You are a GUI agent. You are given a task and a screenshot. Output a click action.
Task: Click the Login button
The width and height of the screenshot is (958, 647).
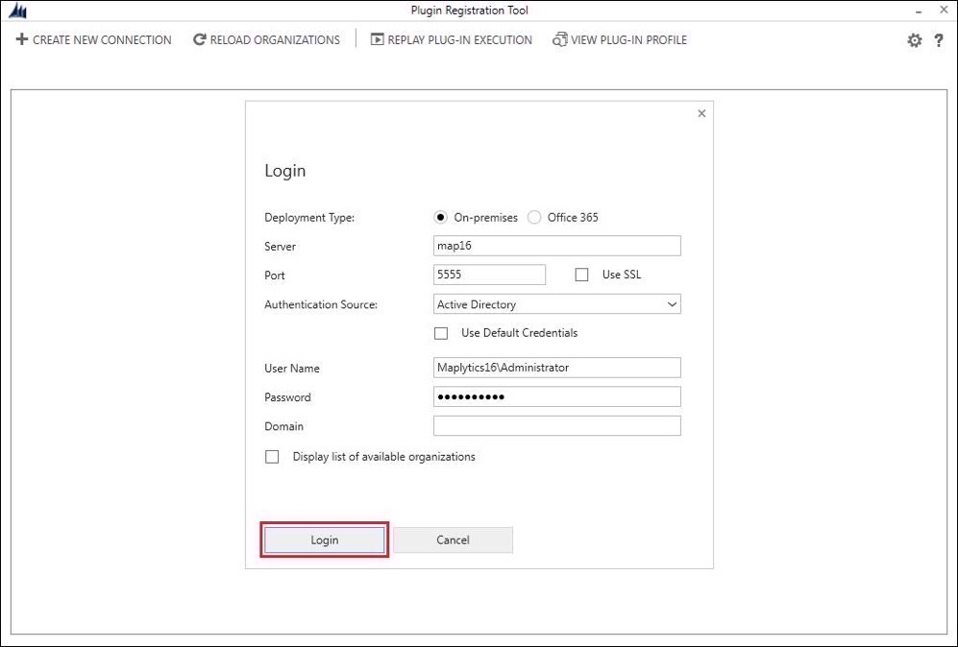coord(325,540)
